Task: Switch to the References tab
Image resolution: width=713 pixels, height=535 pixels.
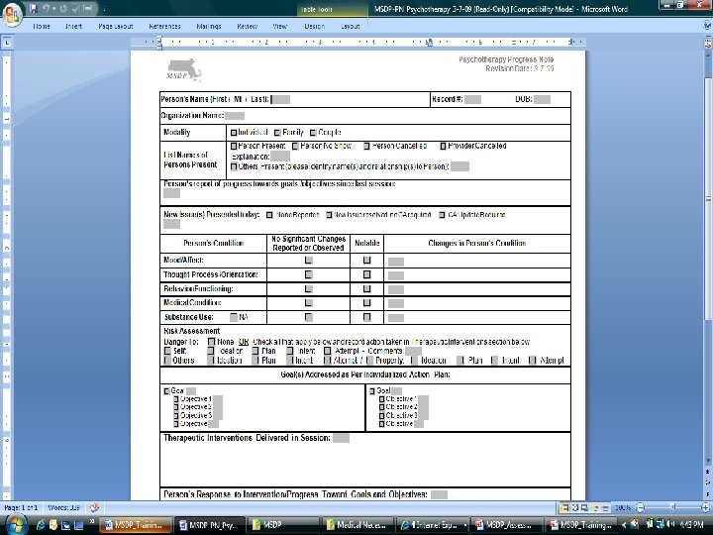Action: click(164, 27)
